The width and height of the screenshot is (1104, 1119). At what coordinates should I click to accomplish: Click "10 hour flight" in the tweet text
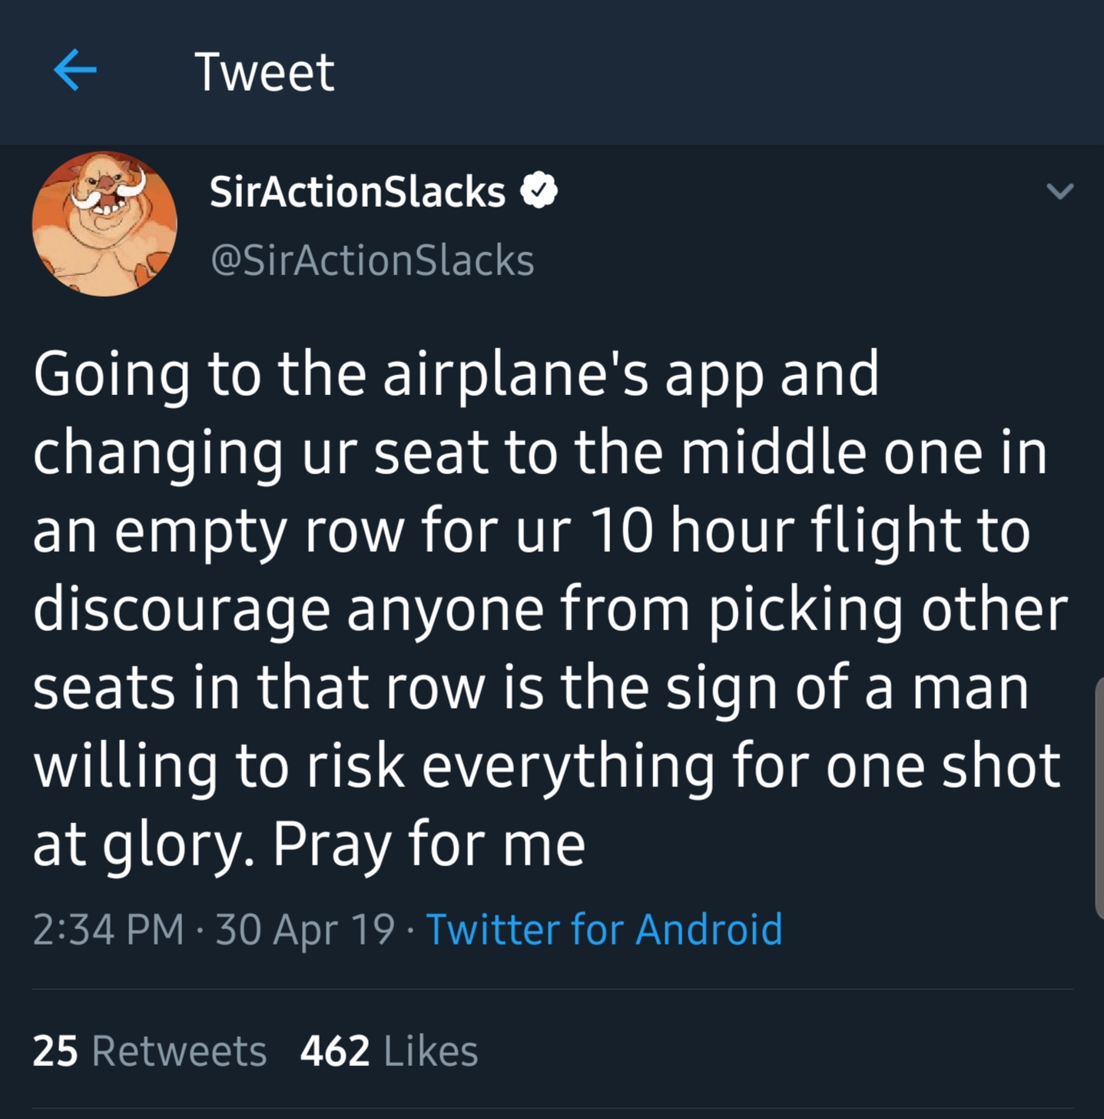(x=777, y=531)
